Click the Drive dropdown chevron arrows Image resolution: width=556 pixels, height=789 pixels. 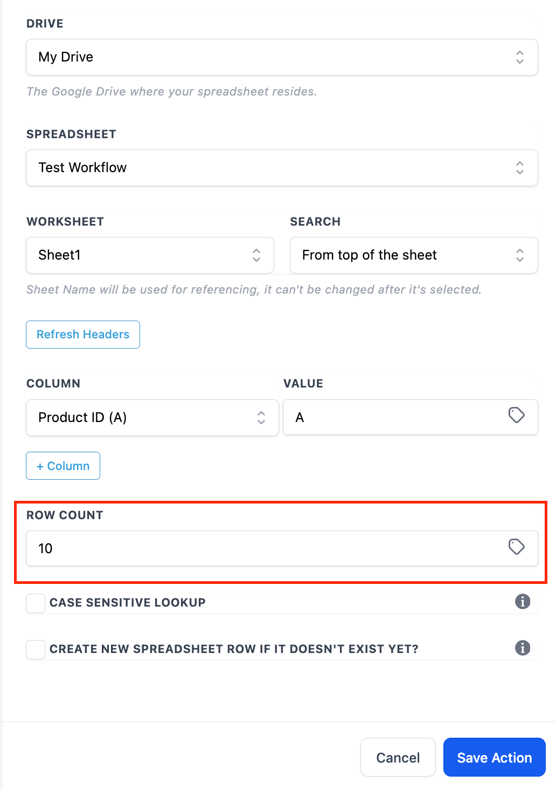click(x=519, y=57)
